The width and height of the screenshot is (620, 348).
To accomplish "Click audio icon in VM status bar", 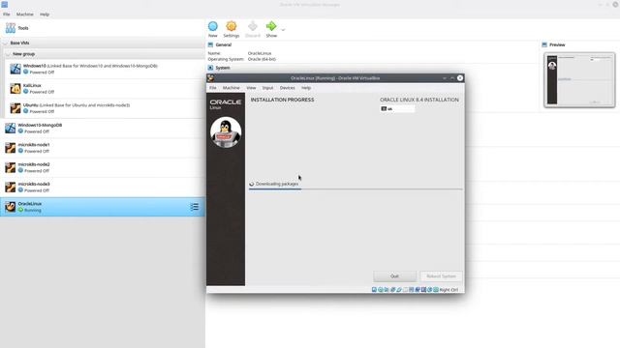I will [x=387, y=290].
